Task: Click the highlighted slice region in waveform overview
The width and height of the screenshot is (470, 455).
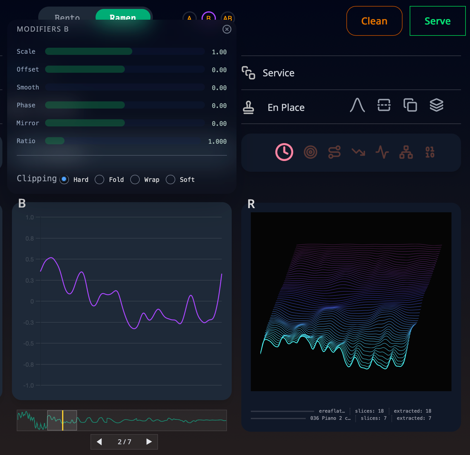Action: tap(62, 420)
